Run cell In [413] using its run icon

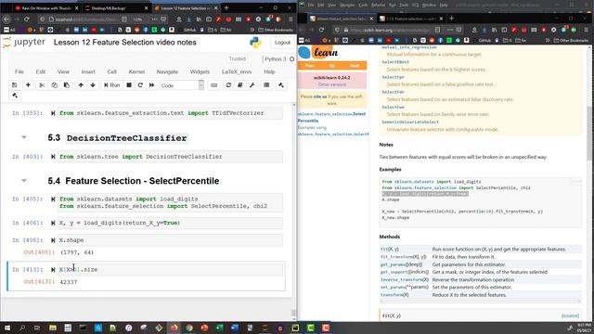[x=53, y=270]
